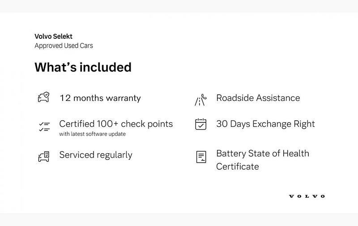358x226 pixels.
Task: Click Battery State of Health Certificate
Action: tap(262, 154)
